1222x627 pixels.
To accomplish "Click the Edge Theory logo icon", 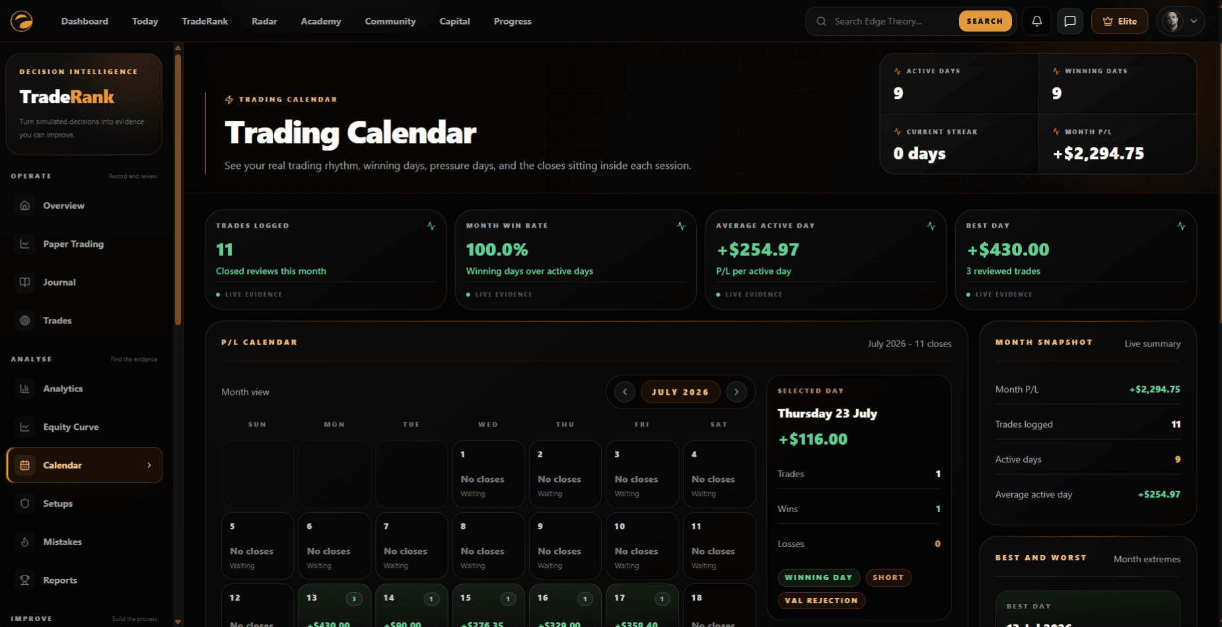I will (22, 21).
